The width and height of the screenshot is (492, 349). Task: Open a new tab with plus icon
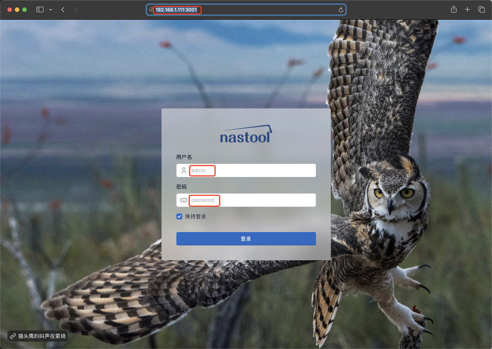[467, 10]
